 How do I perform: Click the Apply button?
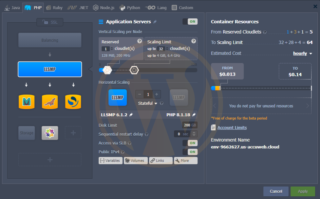tap(303, 191)
